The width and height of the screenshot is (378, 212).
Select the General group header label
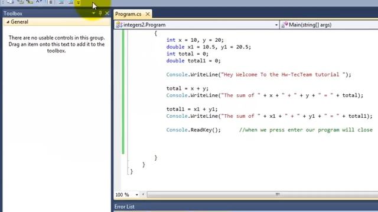19,22
